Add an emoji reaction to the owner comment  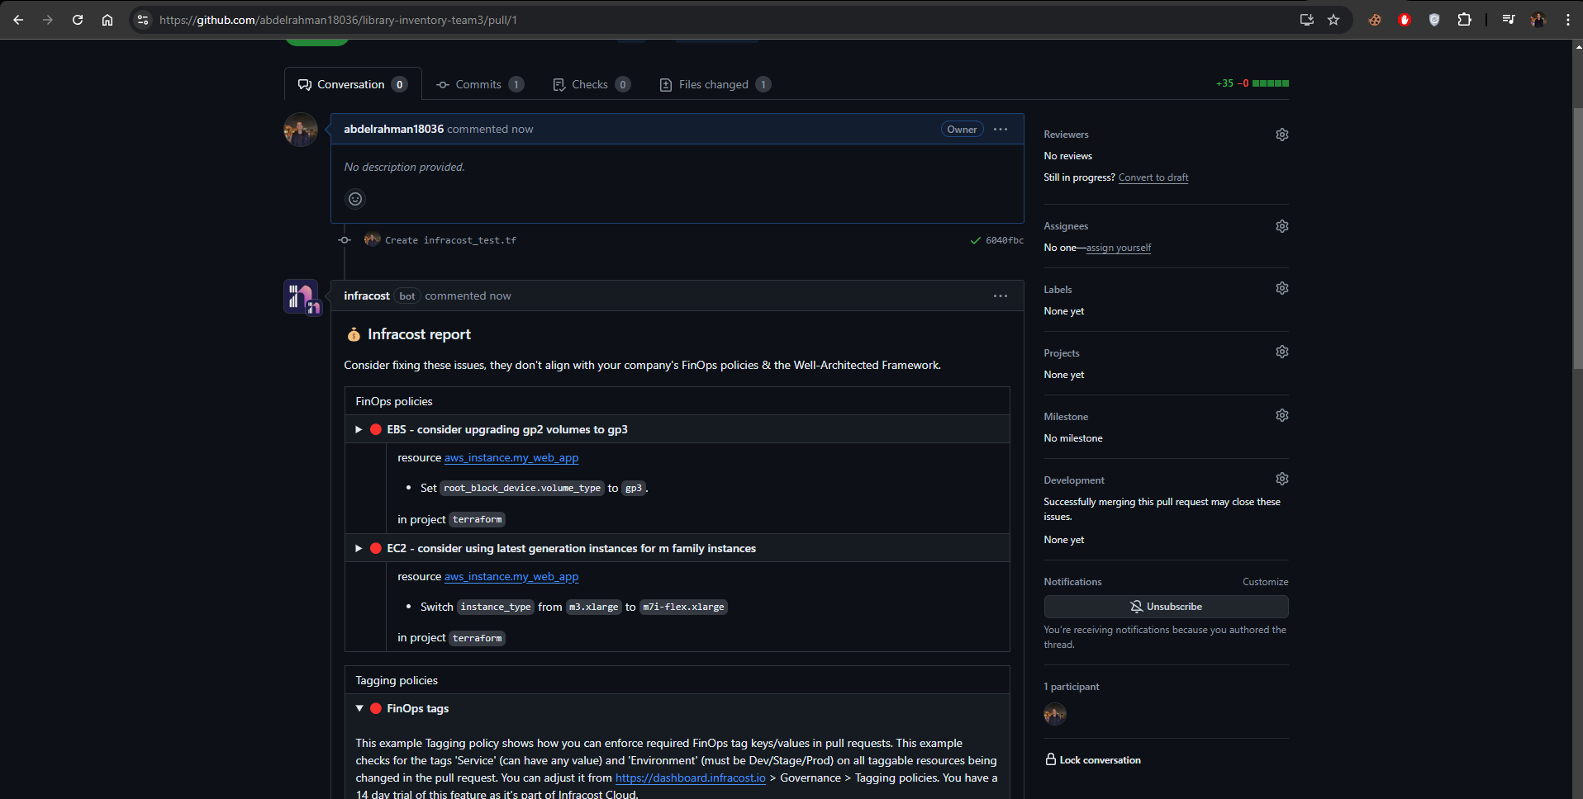coord(355,199)
